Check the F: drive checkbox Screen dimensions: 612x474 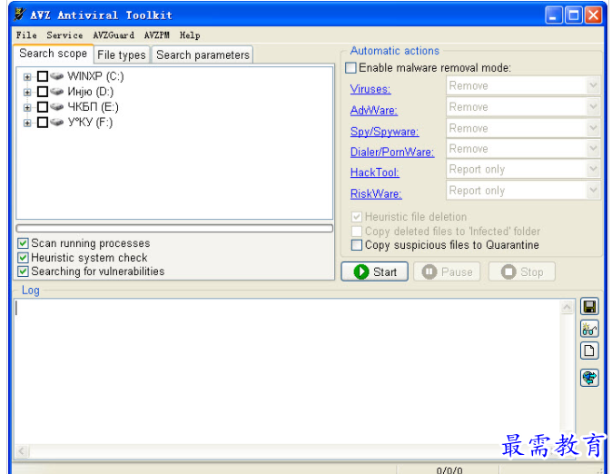[x=43, y=123]
